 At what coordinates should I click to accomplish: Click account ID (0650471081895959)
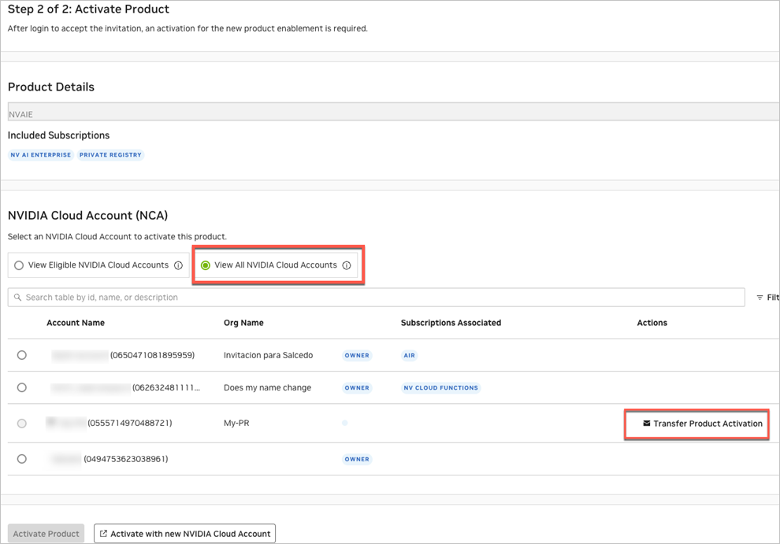[x=152, y=355]
